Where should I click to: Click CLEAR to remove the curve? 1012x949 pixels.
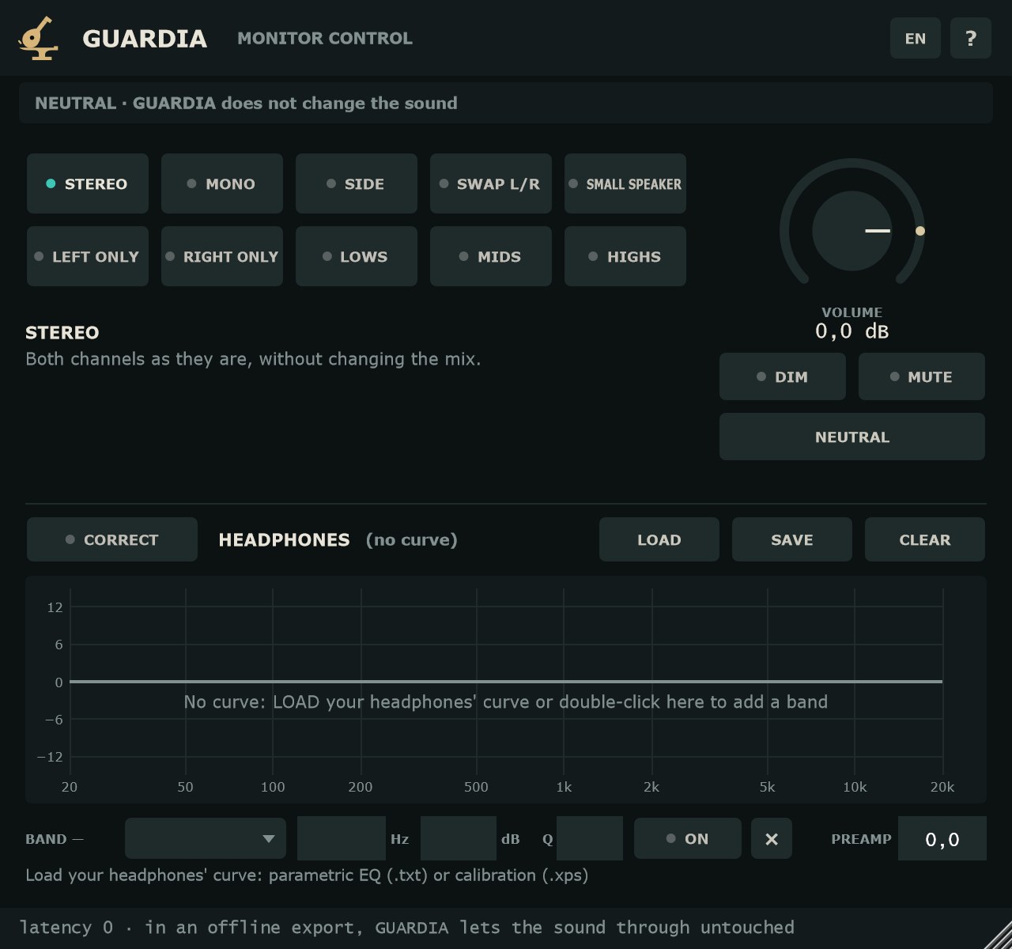coord(925,539)
